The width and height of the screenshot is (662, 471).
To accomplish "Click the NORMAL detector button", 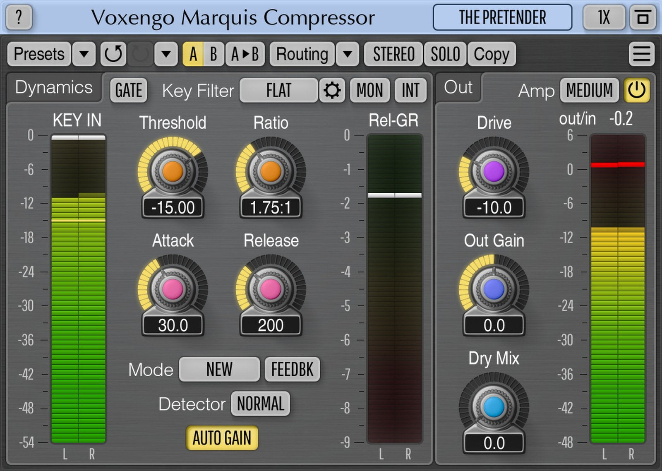I will (x=260, y=404).
